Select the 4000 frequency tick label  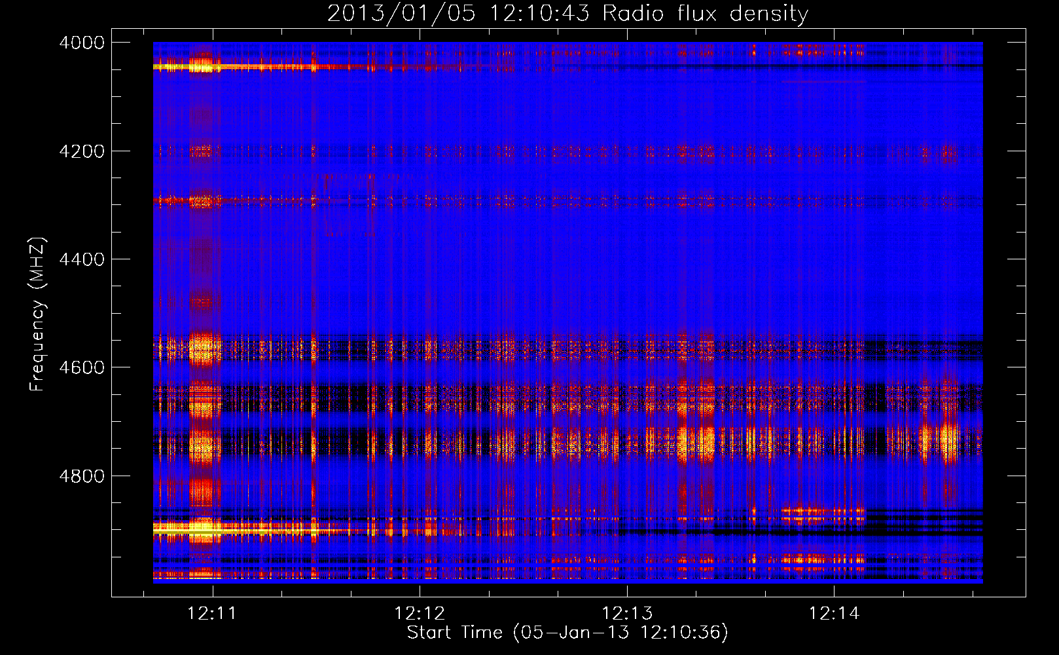tap(82, 43)
